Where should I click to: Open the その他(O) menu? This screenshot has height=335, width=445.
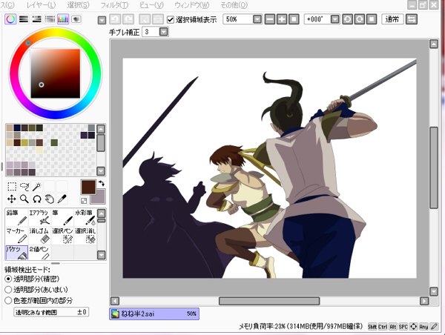tap(234, 5)
